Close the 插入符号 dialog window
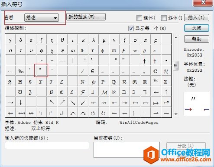The height and width of the screenshot is (167, 214). click(x=203, y=3)
